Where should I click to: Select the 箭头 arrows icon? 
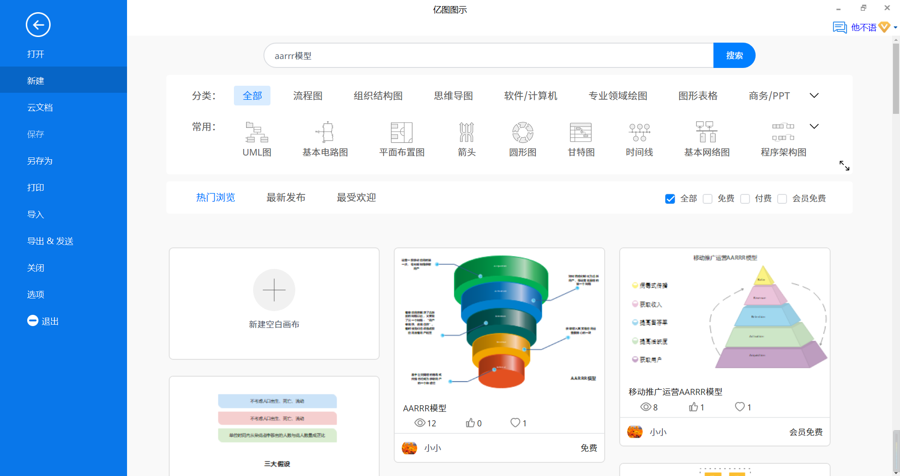tap(466, 132)
